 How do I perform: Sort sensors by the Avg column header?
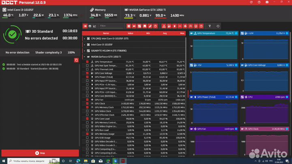(x=165, y=33)
